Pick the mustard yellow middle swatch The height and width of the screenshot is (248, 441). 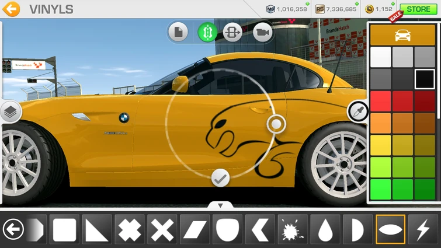tap(402, 145)
